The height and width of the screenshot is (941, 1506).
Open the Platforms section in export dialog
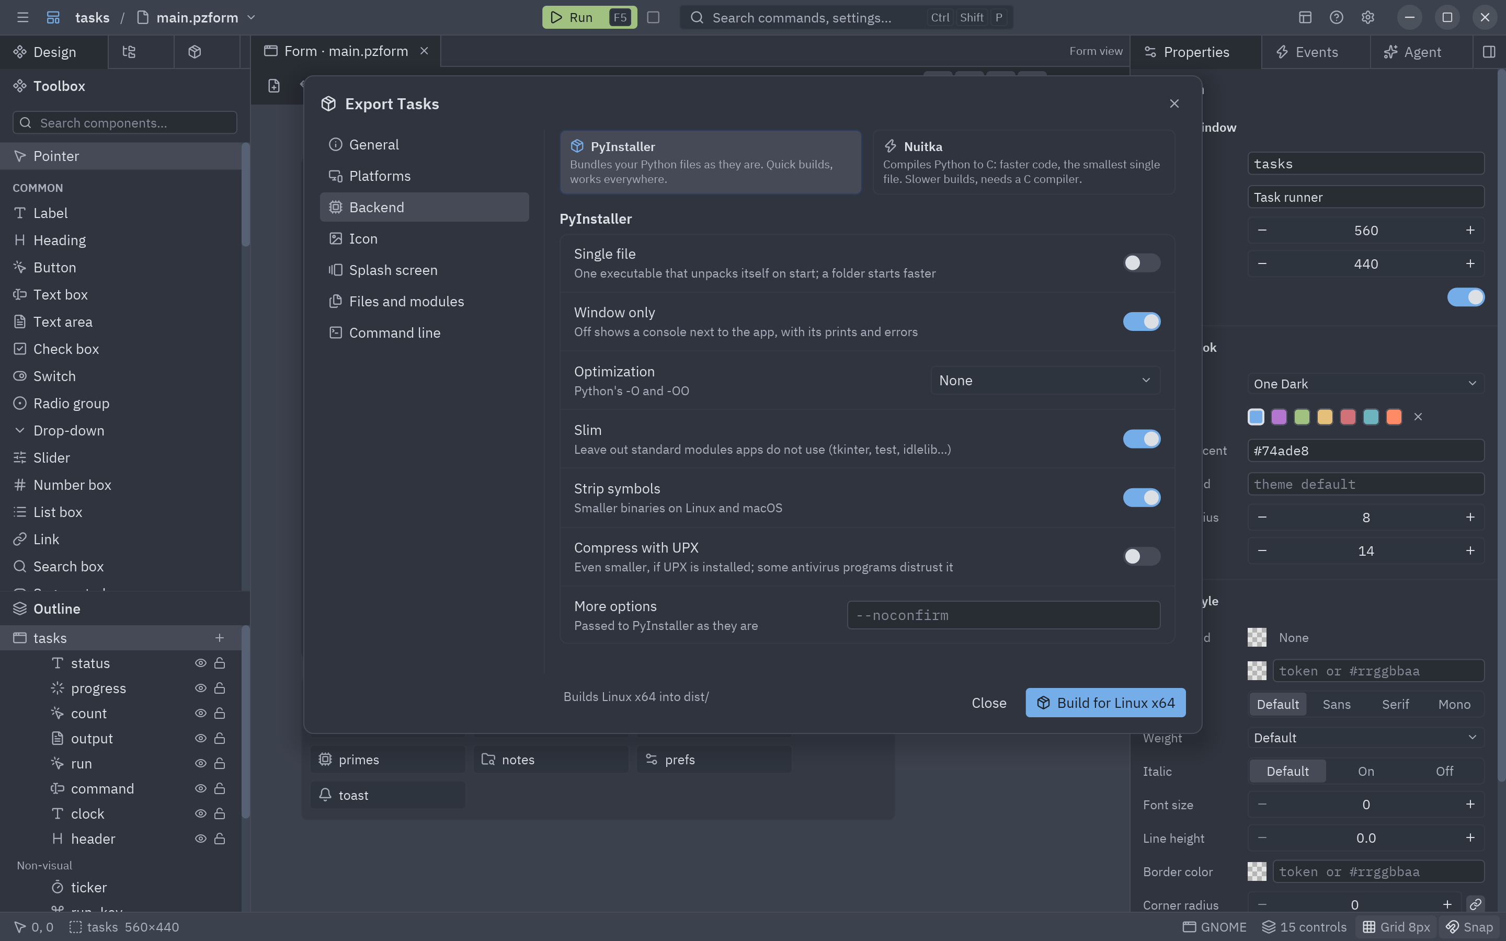[424, 176]
